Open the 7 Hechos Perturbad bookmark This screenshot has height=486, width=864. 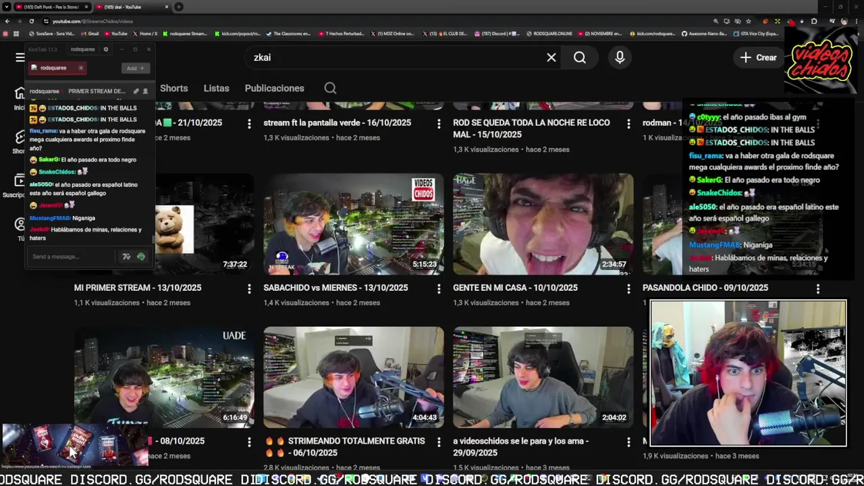(341, 33)
